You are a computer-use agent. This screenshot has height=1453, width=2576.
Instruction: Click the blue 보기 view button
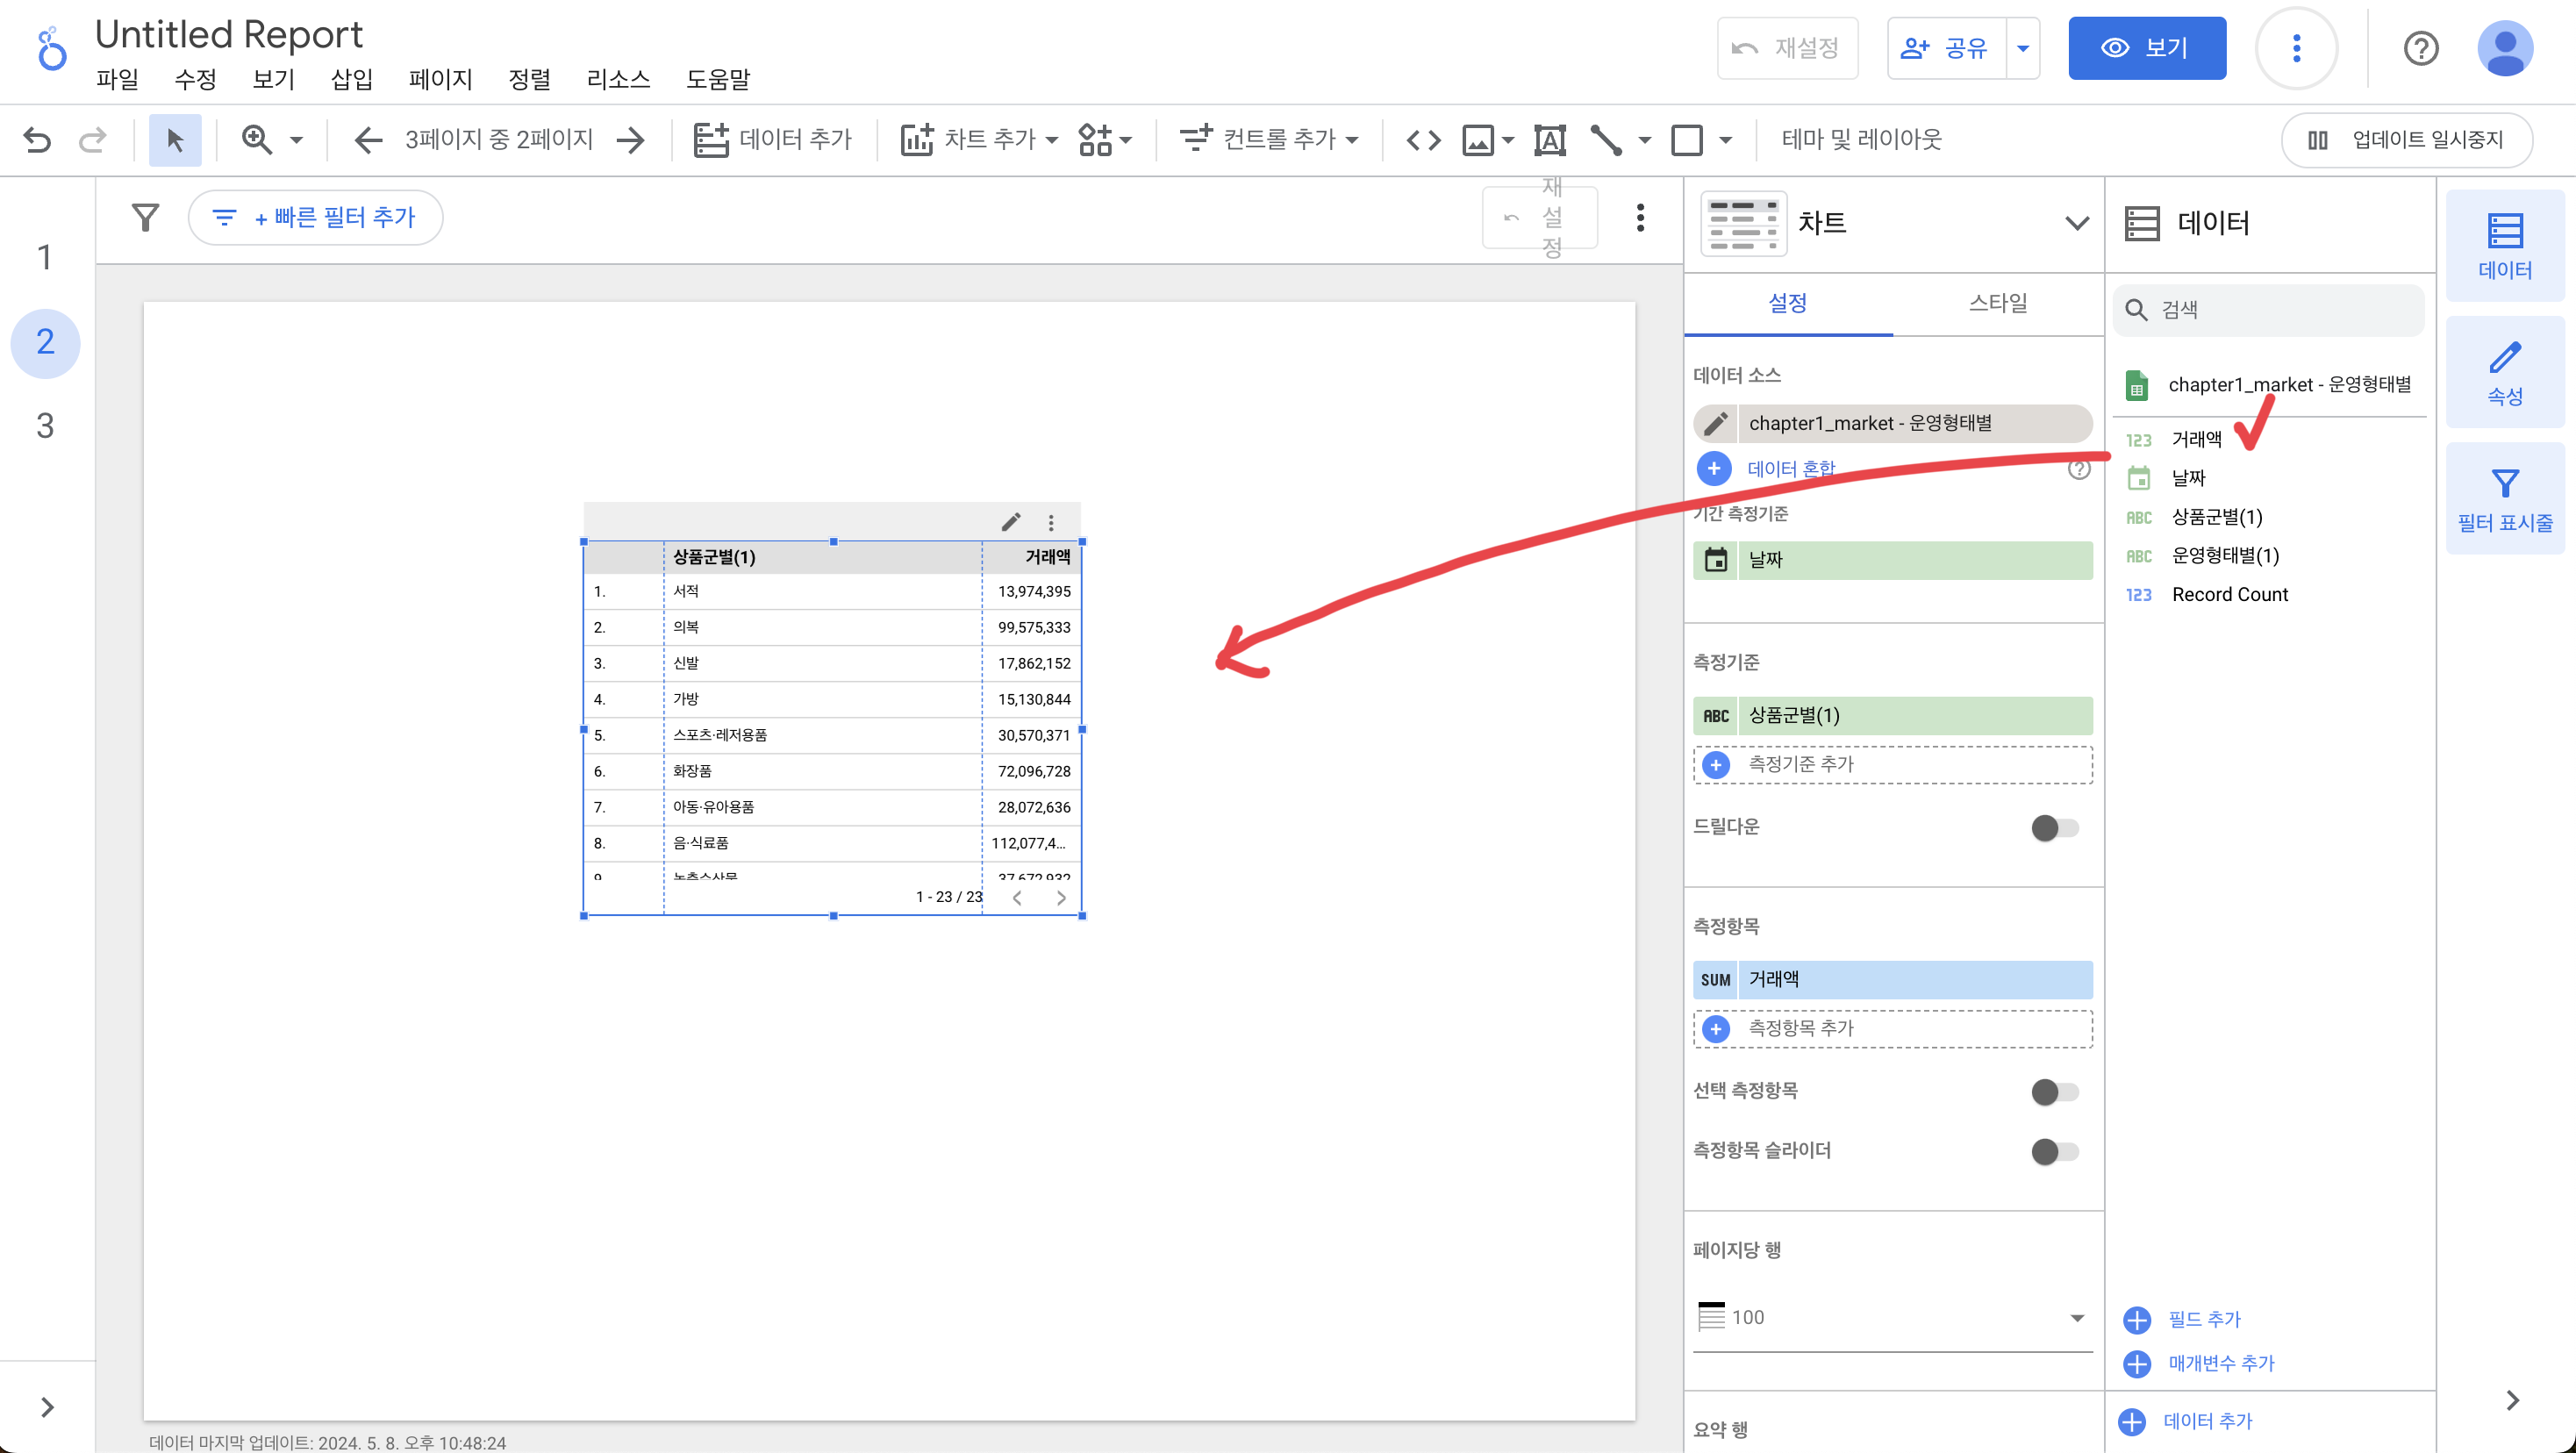coord(2146,47)
